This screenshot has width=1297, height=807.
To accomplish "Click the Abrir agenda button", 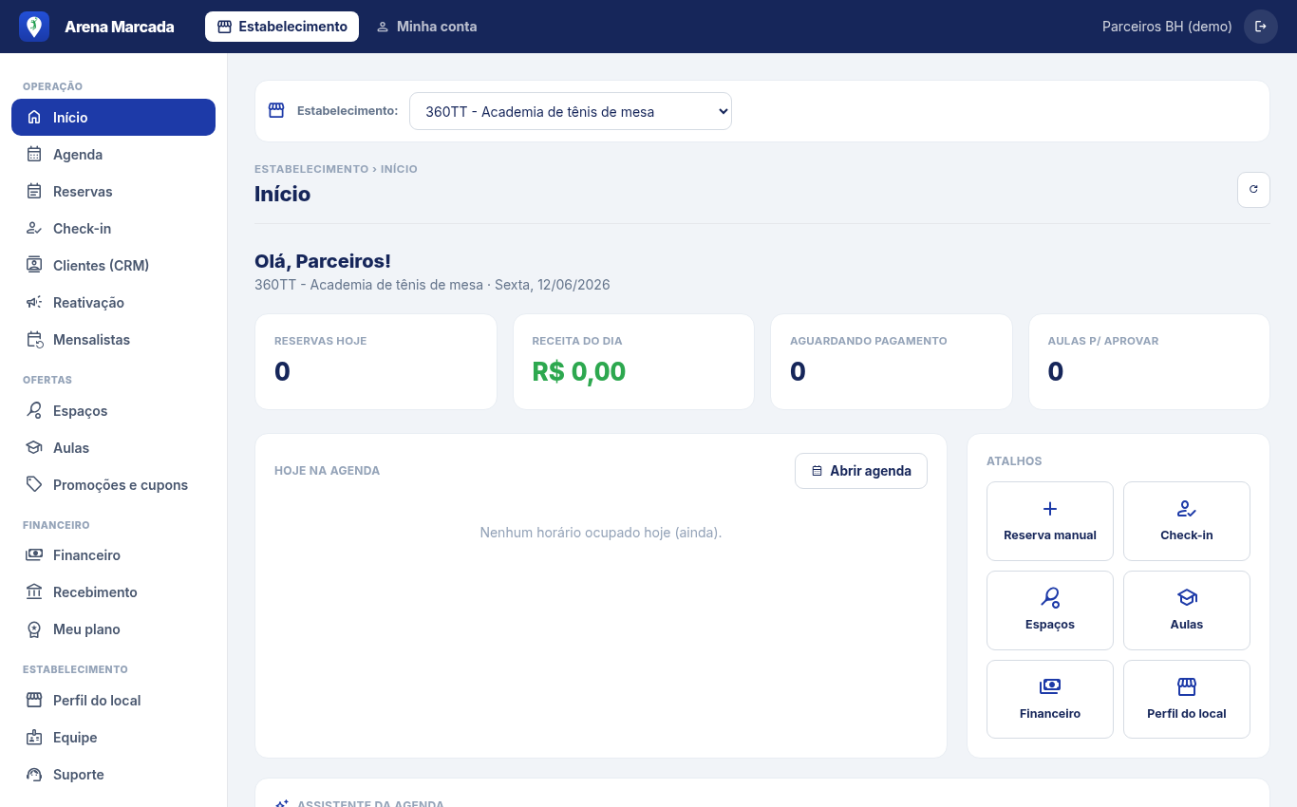I will (x=861, y=471).
